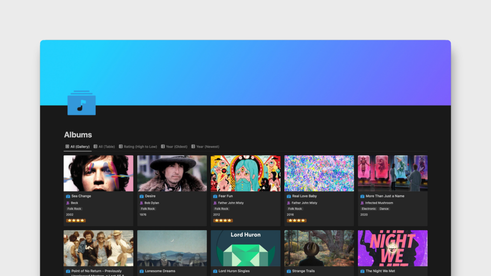Click the gallery icon in All (Gallery) tab
Screen dimensions: 491x276
[67, 147]
